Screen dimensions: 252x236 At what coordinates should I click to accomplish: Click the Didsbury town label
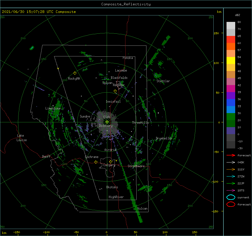pos(106,126)
